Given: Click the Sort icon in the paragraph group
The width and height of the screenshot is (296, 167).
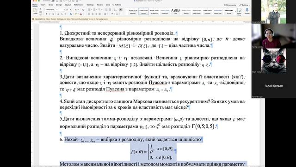Looking at the screenshot, I should 115,10.
